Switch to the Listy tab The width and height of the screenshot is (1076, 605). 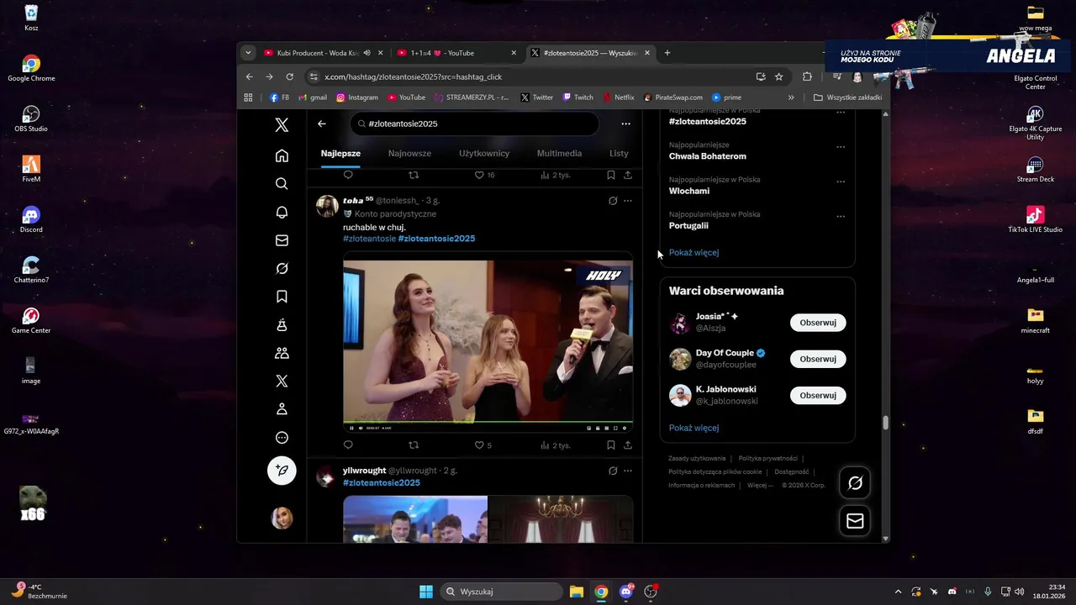click(x=619, y=154)
